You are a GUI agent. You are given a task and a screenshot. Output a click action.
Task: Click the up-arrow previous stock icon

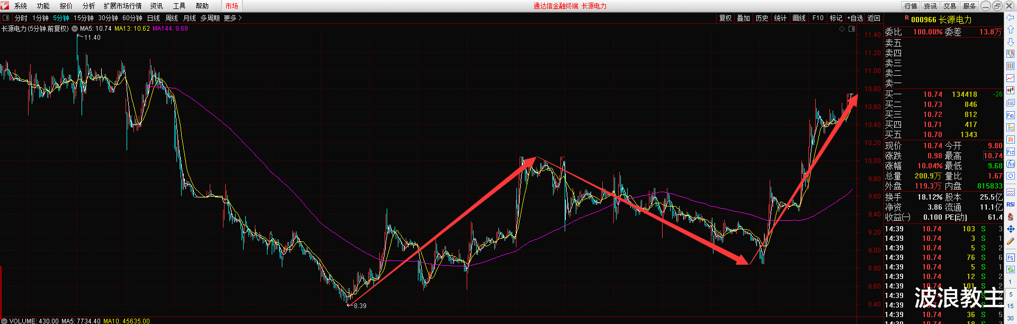[1011, 30]
